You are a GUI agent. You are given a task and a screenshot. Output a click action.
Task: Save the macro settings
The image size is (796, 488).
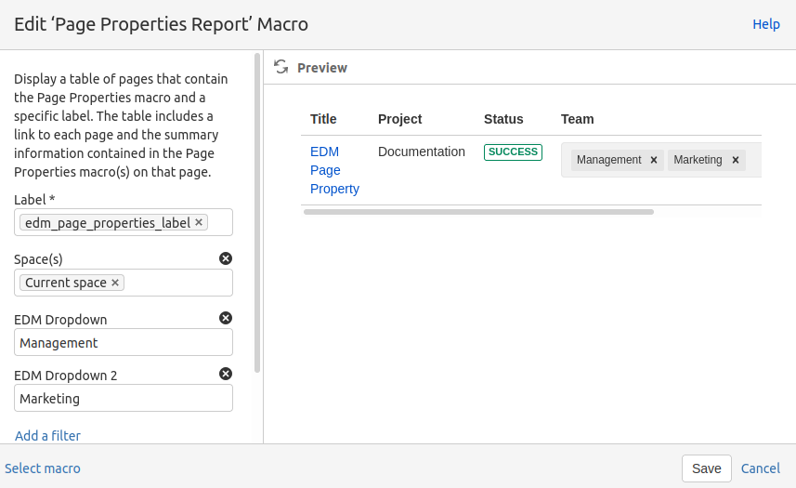[x=706, y=468]
